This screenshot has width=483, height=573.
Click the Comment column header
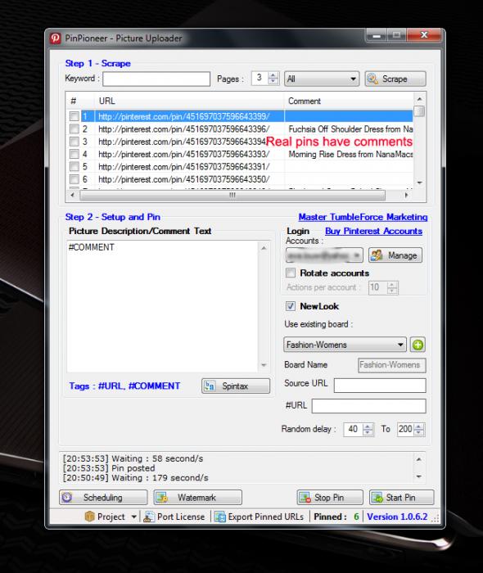349,101
